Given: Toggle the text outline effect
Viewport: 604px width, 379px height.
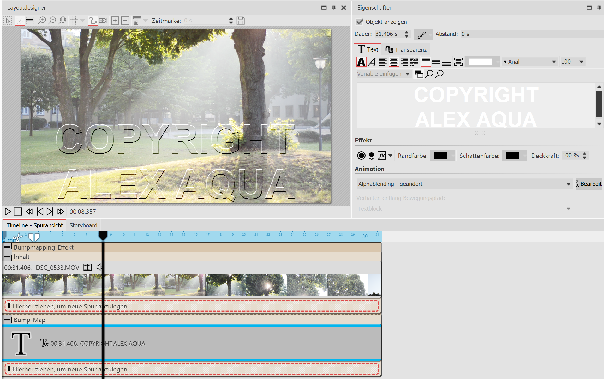Looking at the screenshot, I should click(361, 156).
